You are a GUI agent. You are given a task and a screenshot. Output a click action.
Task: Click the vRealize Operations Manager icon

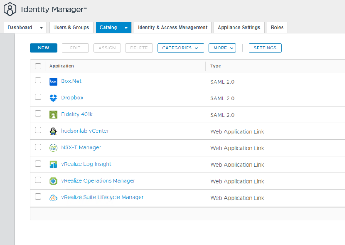(x=53, y=181)
